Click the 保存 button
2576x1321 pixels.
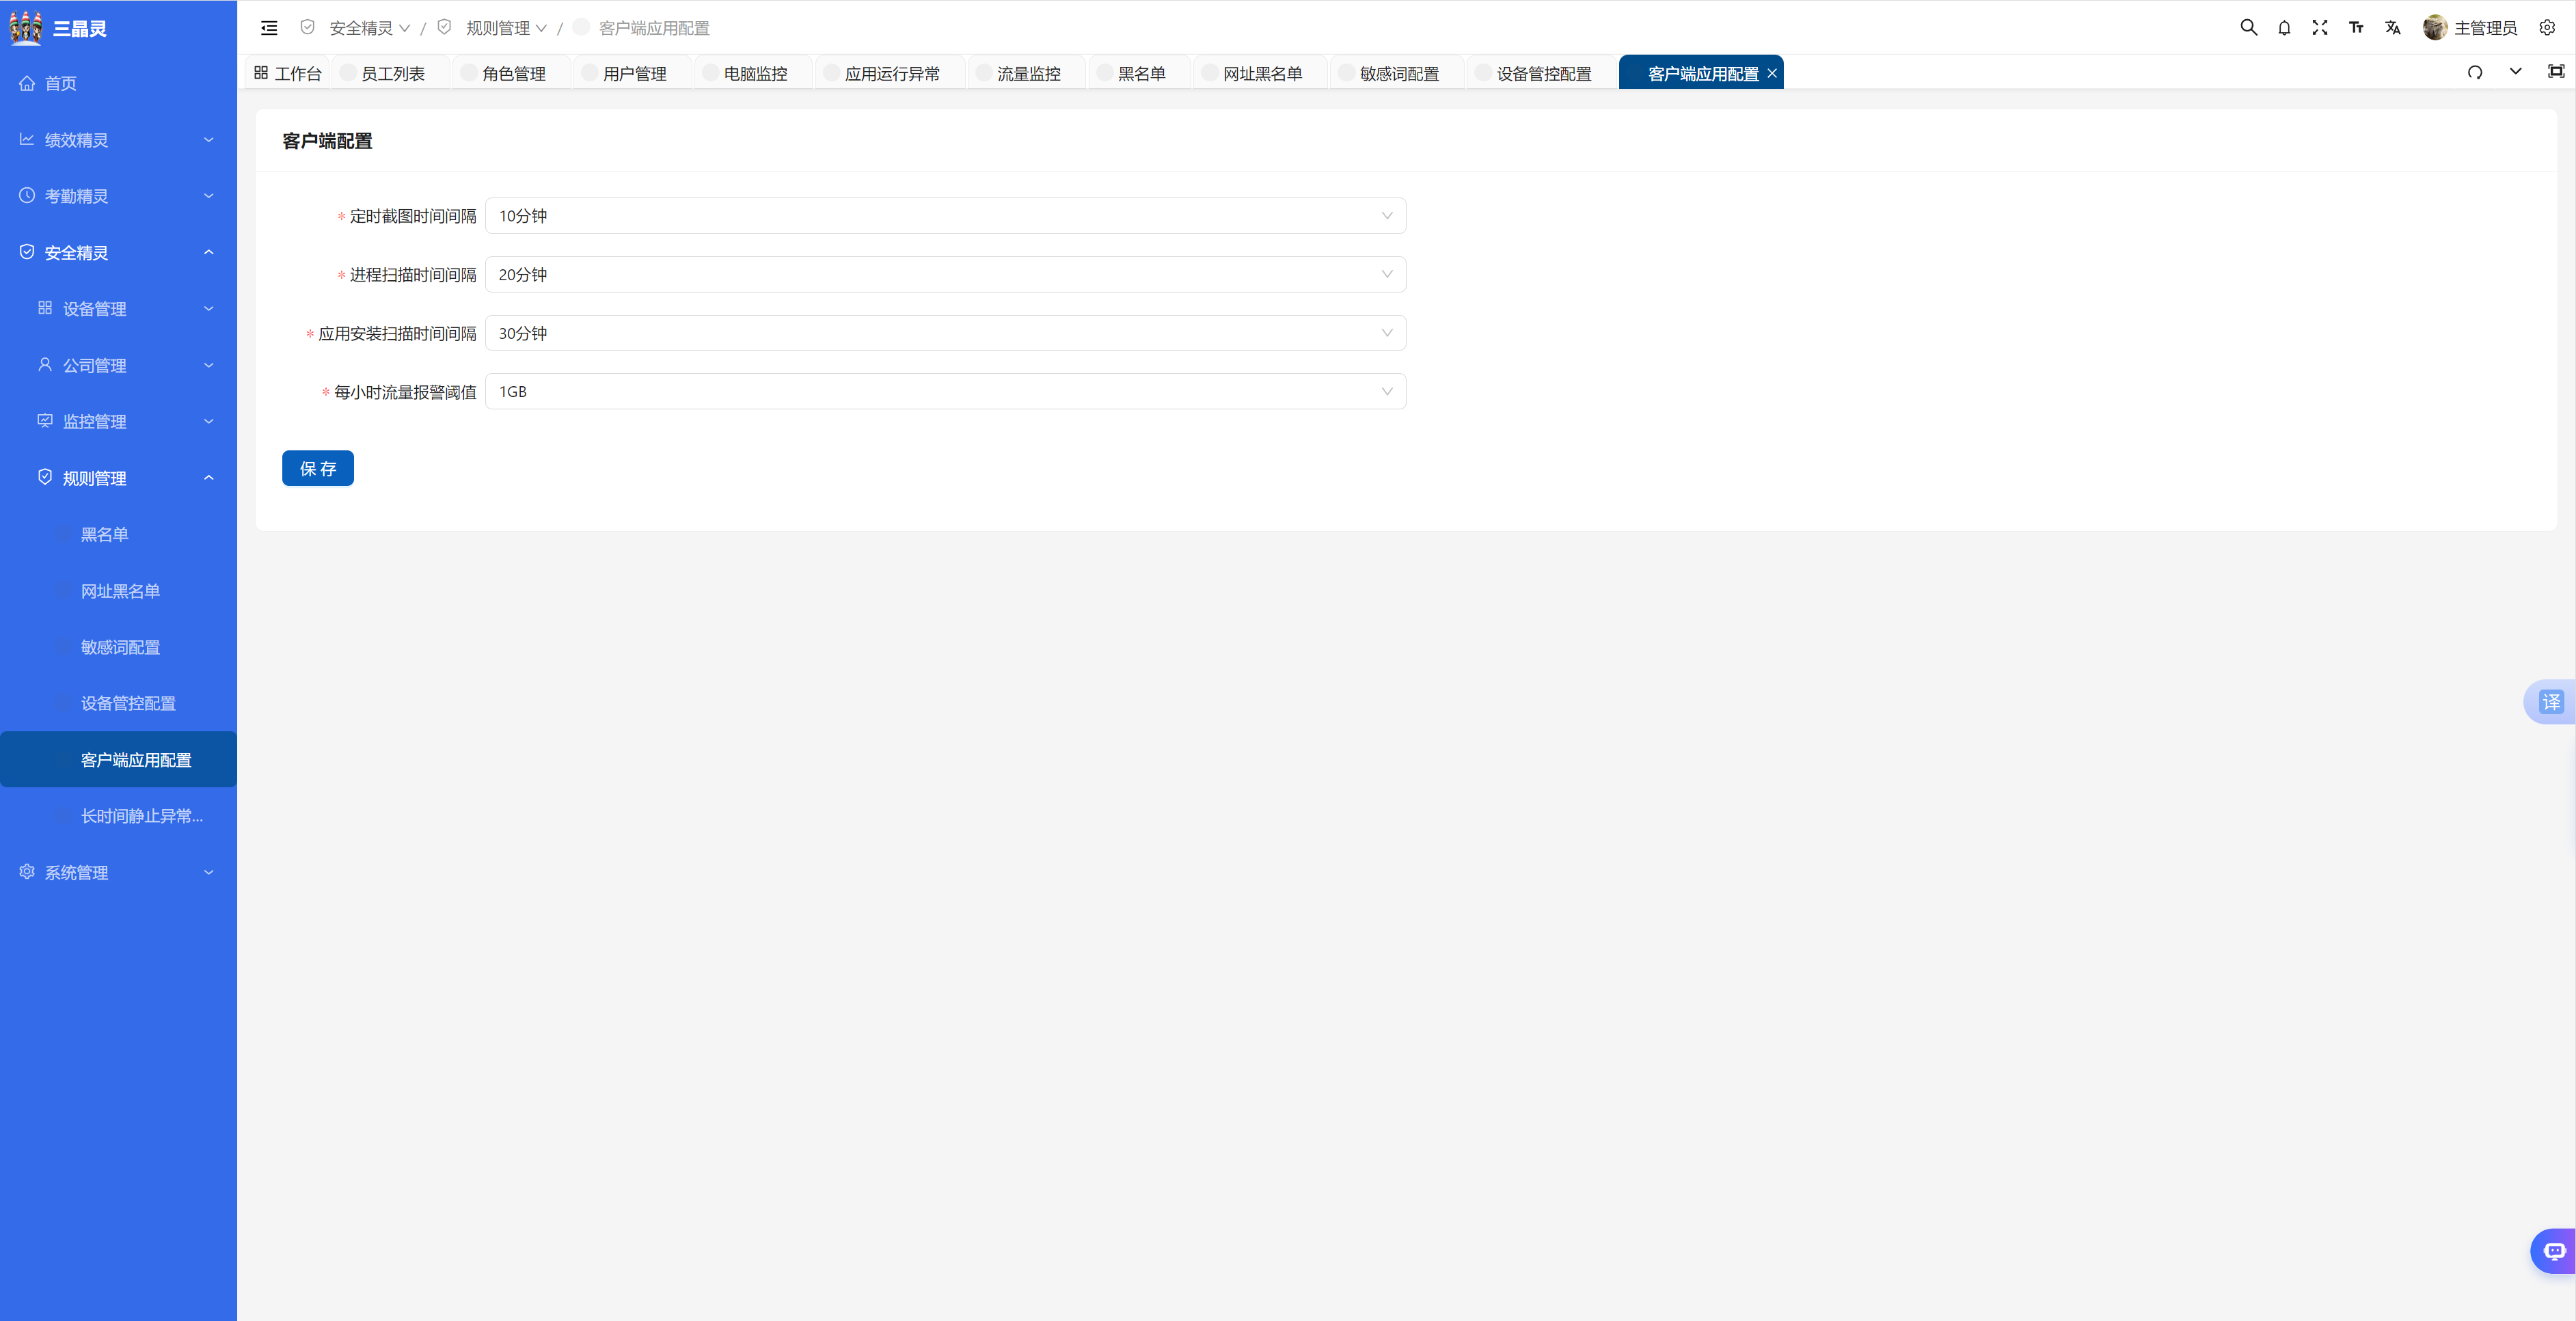coord(318,469)
